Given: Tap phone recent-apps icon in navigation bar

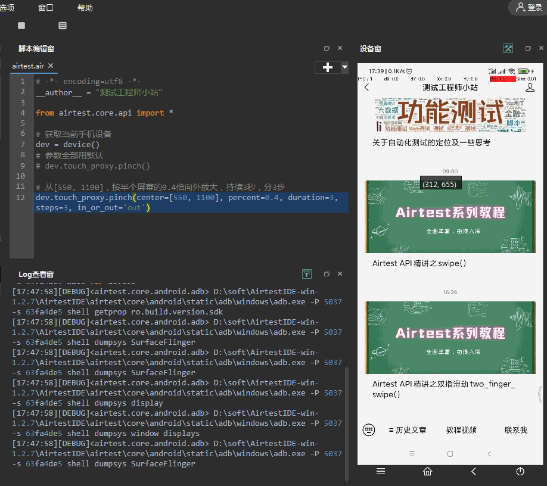Looking at the screenshot, I should pyautogui.click(x=412, y=454).
